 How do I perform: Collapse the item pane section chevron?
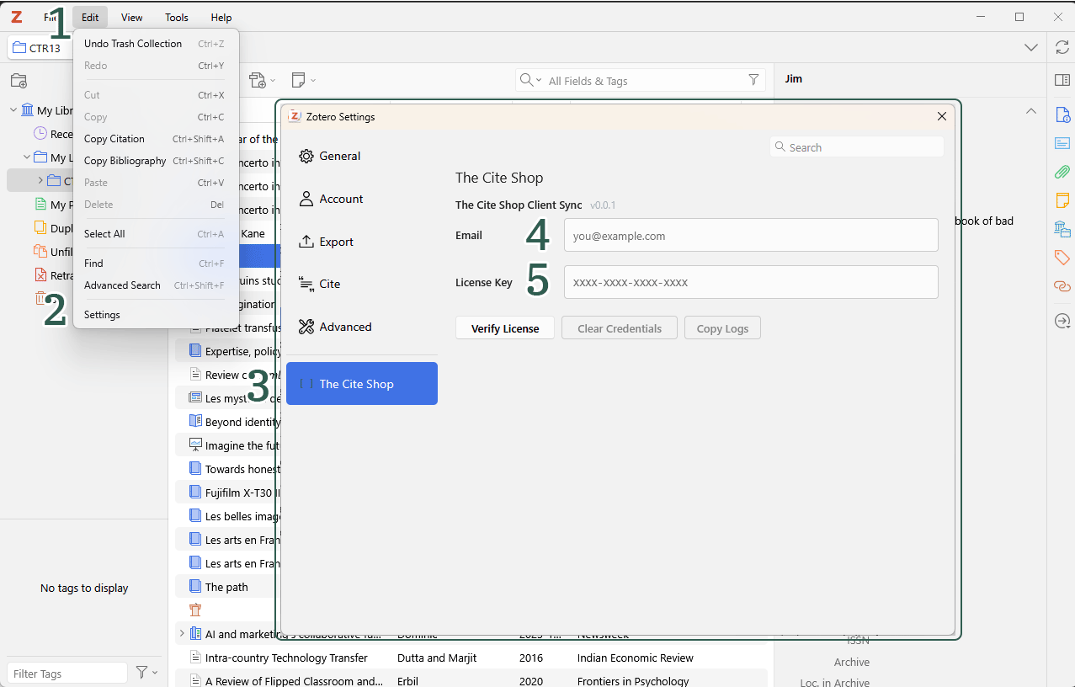click(x=1030, y=111)
